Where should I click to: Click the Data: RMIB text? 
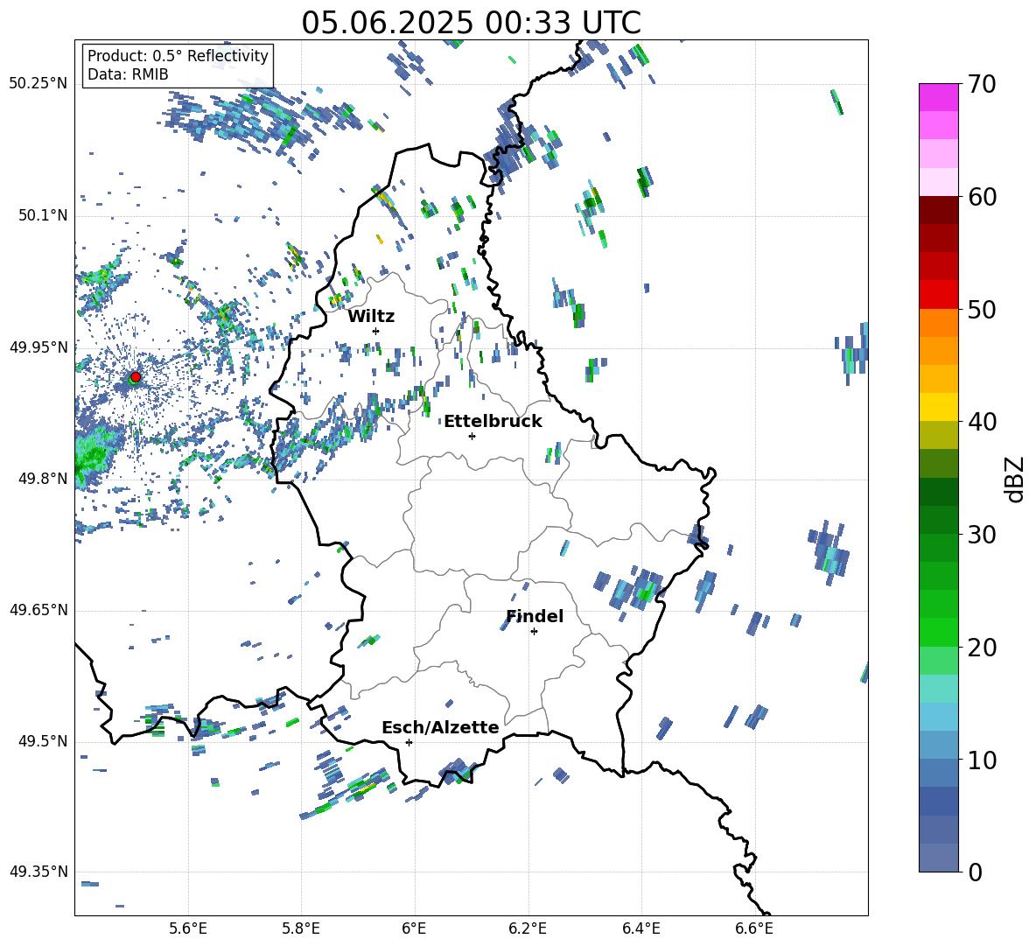pyautogui.click(x=128, y=74)
